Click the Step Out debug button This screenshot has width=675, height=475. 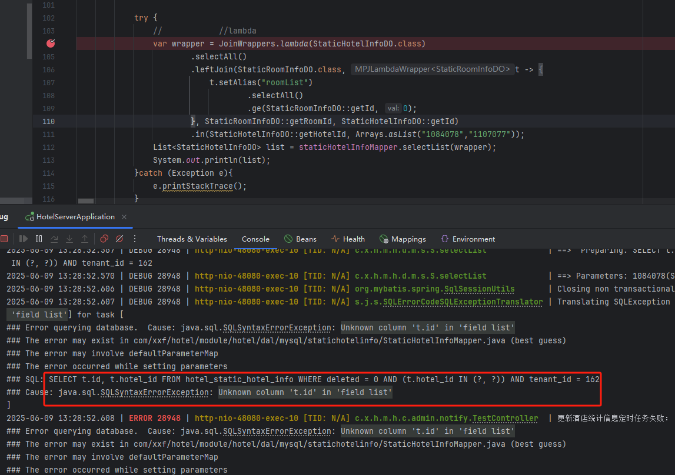[85, 239]
